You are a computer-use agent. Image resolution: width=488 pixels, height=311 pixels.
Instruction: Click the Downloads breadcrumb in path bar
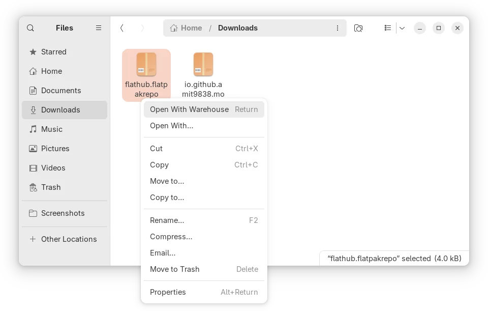pyautogui.click(x=238, y=28)
